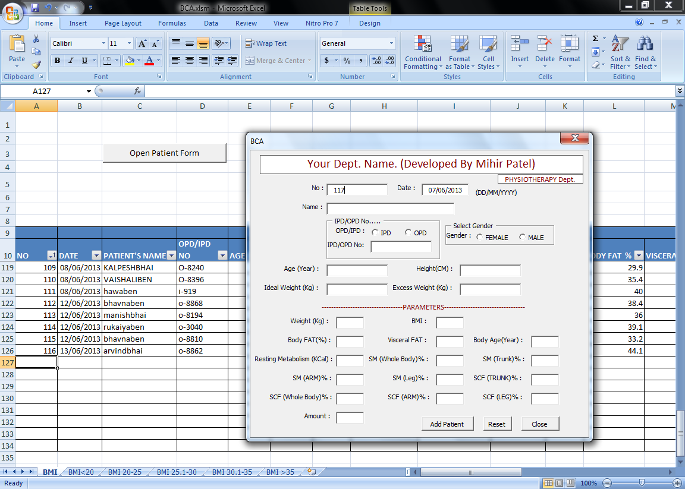This screenshot has height=489, width=685.
Task: Open Fill Color yellow swatch
Action: tap(129, 61)
